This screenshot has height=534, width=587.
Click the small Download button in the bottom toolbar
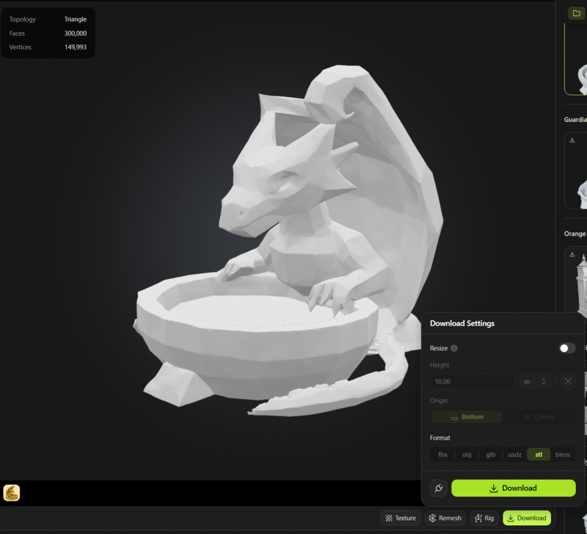[x=526, y=518]
